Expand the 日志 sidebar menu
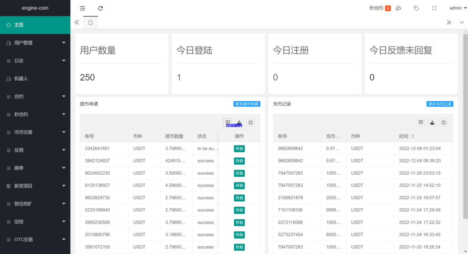This screenshot has height=254, width=468. (x=35, y=61)
